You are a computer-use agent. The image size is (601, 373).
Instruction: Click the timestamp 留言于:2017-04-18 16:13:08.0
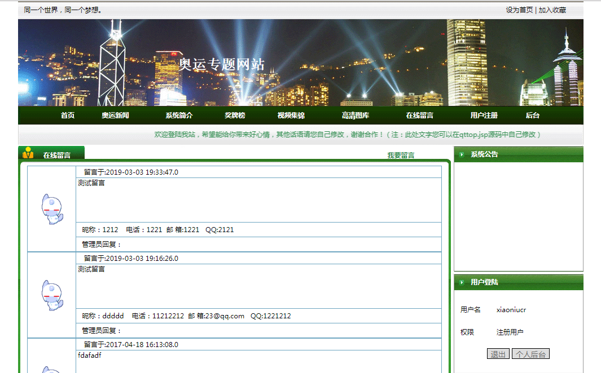pos(131,344)
